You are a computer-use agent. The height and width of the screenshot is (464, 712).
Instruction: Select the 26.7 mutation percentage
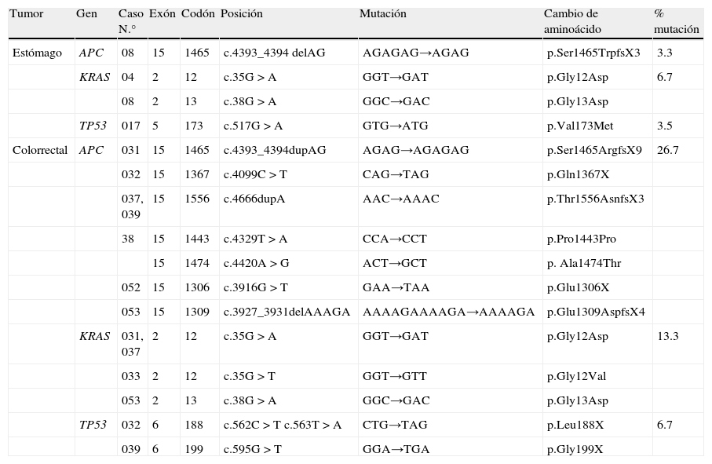[x=668, y=150]
